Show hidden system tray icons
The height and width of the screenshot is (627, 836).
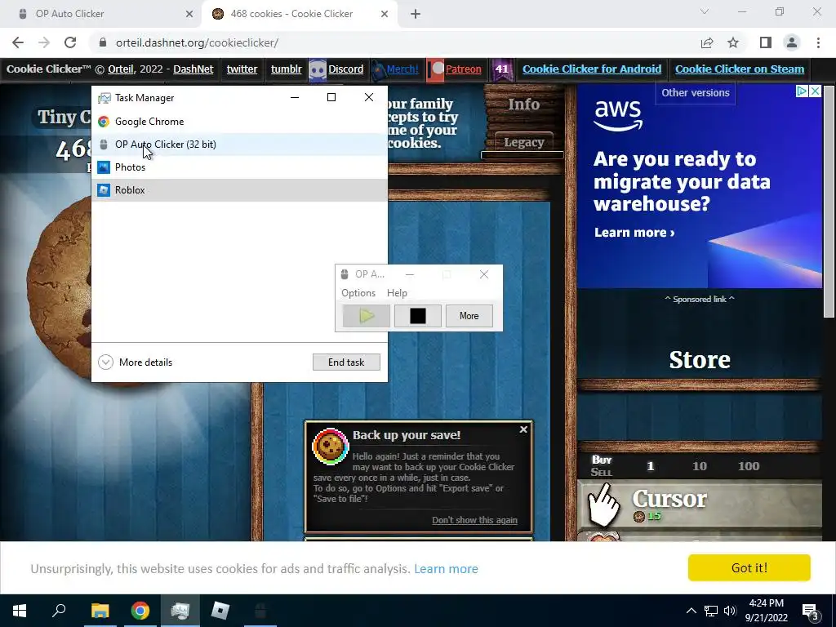click(691, 611)
